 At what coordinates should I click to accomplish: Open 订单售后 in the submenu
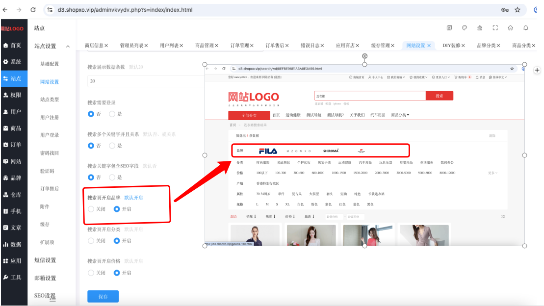click(x=50, y=189)
